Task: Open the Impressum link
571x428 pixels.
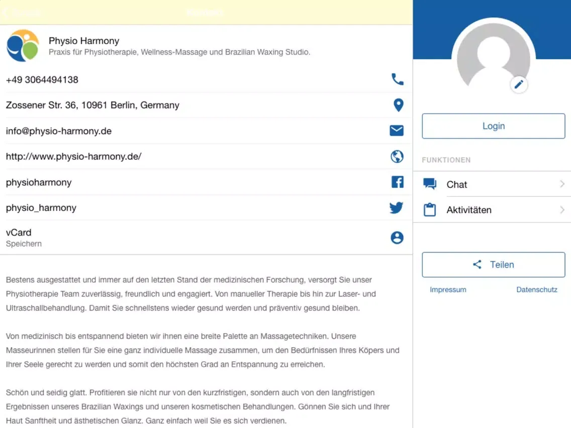Action: 448,290
